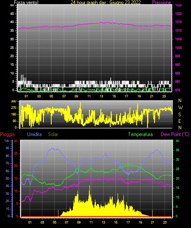The image size is (191, 228).
Task: Click the Temperatura legend label
Action: [141, 134]
